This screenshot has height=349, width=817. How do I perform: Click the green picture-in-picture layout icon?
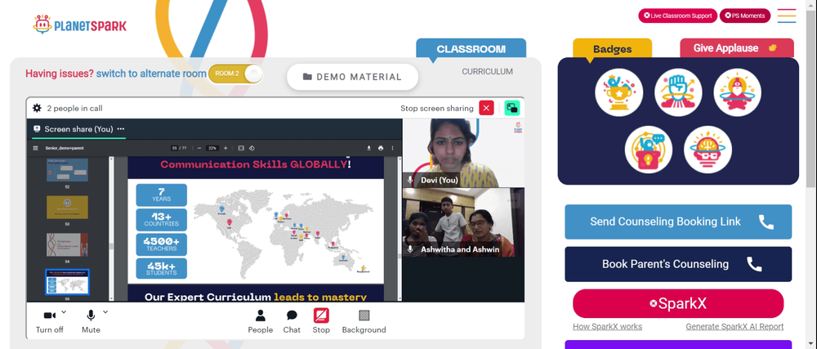point(512,109)
